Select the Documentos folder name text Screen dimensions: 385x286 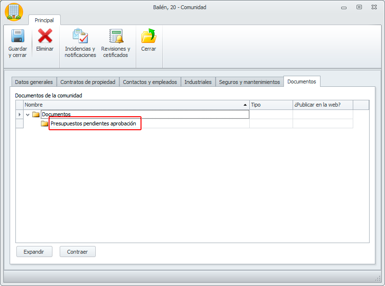click(x=56, y=114)
